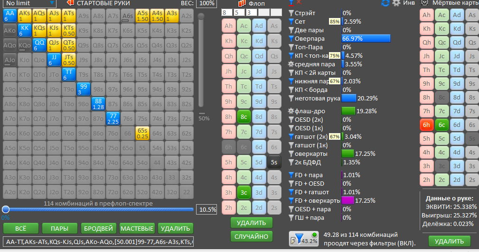Deselect the 8c card in the flop grid
Image resolution: width=479 pixels, height=252 pixels.
244,117
